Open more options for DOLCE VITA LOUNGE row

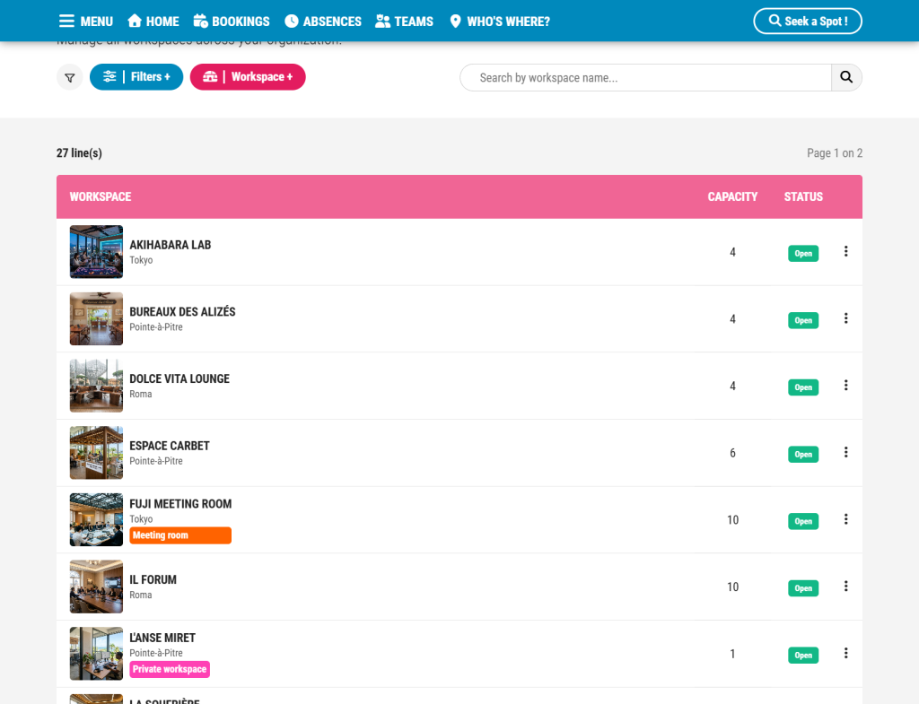[845, 386]
